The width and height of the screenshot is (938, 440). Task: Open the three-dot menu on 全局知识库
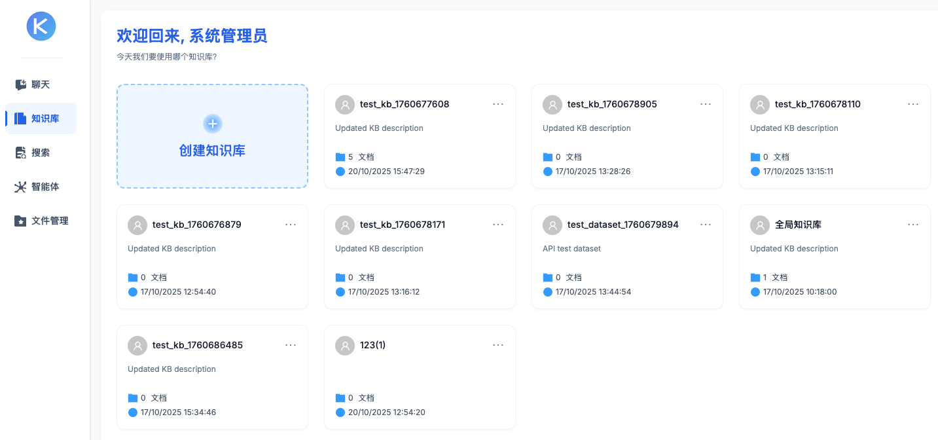pyautogui.click(x=913, y=225)
